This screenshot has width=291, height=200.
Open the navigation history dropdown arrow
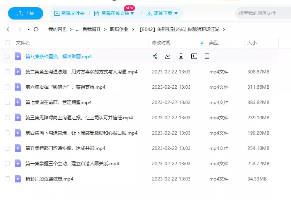point(28,29)
